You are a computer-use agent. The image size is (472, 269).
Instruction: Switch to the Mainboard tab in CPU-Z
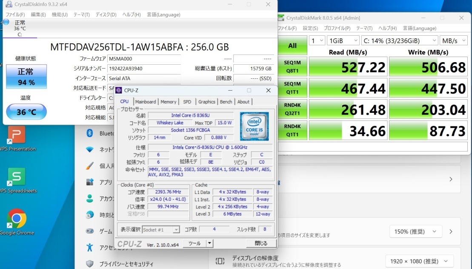tap(146, 102)
